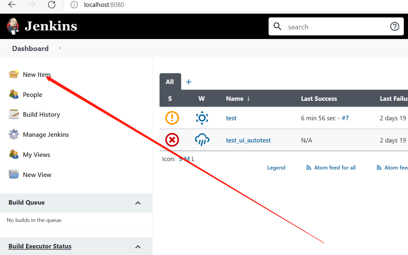Open search help question mark icon
Image resolution: width=408 pixels, height=255 pixels.
[x=394, y=26]
